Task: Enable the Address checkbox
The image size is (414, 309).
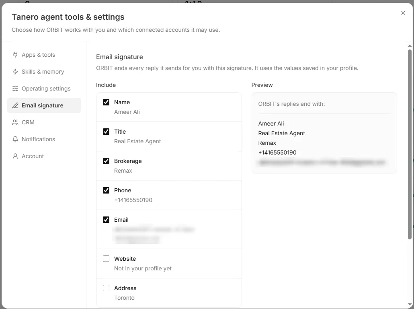Action: tap(106, 288)
